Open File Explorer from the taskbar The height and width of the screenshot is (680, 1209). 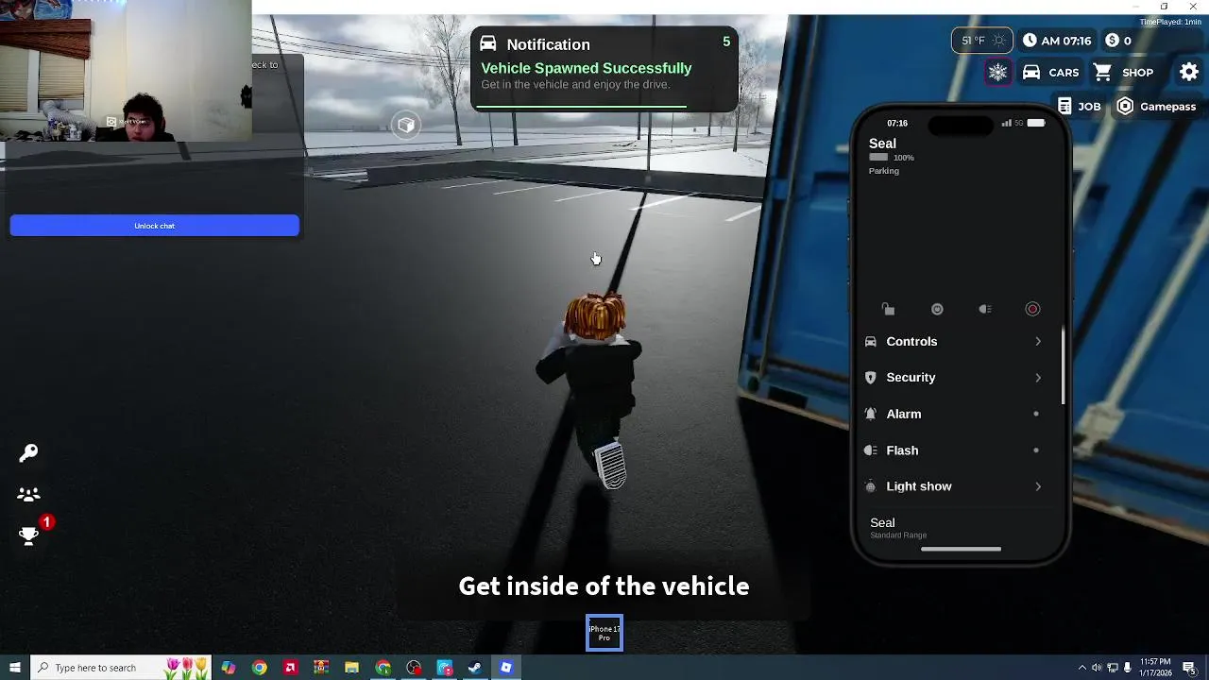[x=352, y=668]
